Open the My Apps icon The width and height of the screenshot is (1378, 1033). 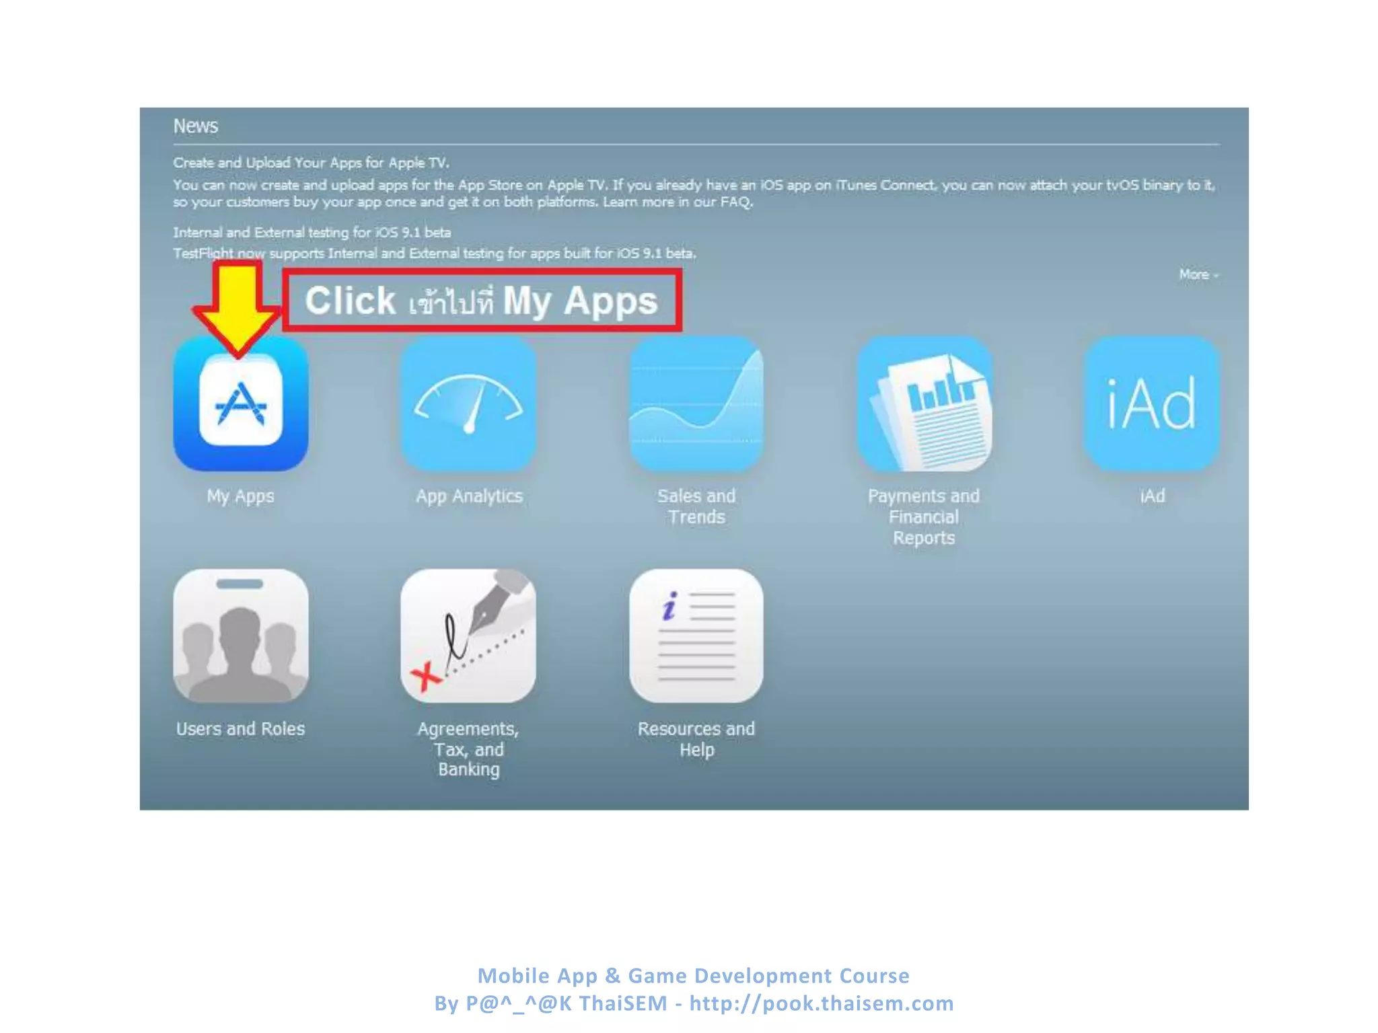click(241, 404)
